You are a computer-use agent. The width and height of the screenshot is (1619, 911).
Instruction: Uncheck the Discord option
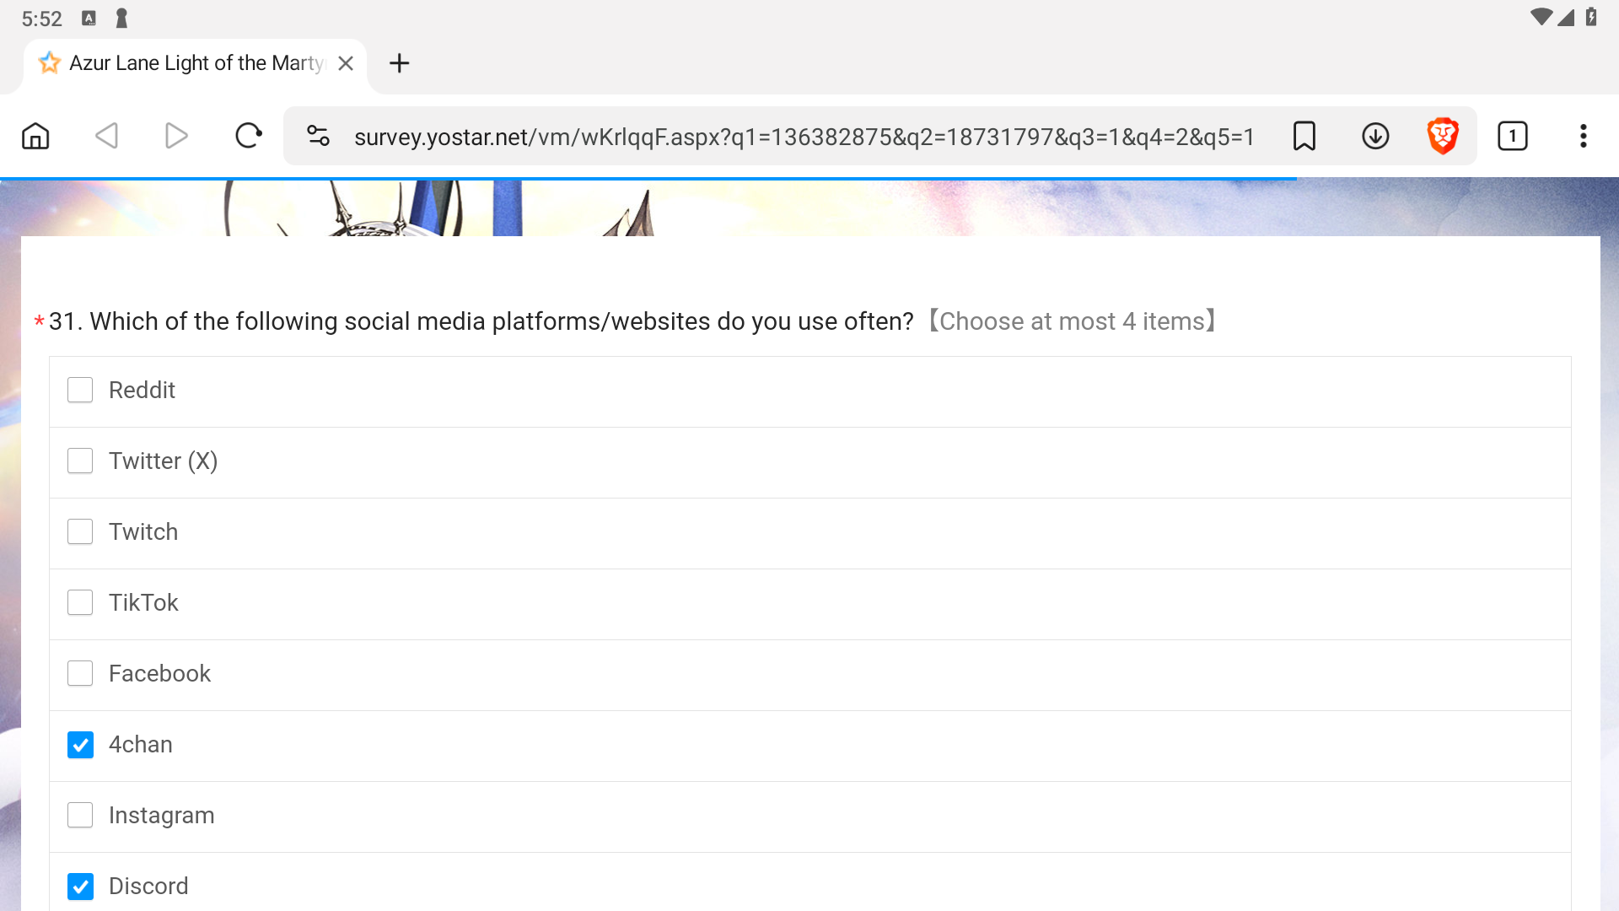point(80,887)
